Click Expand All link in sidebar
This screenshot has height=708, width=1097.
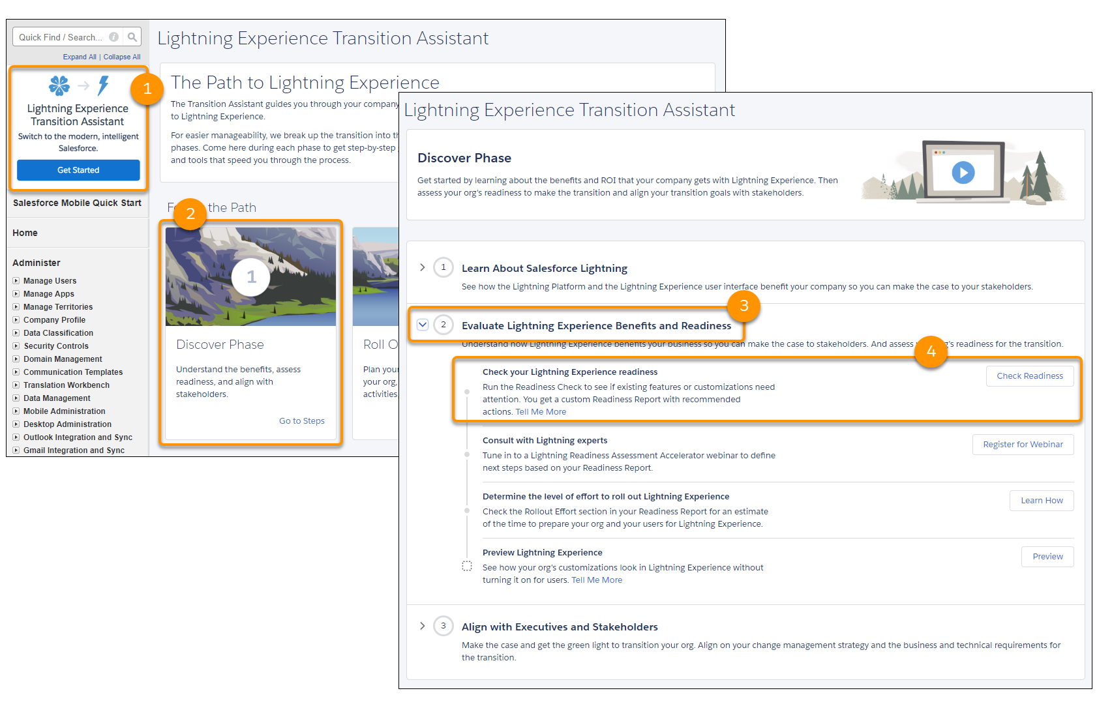pos(80,57)
